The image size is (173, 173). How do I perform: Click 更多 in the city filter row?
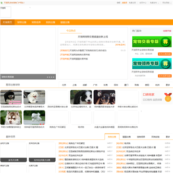pyautogui.click(x=168, y=85)
